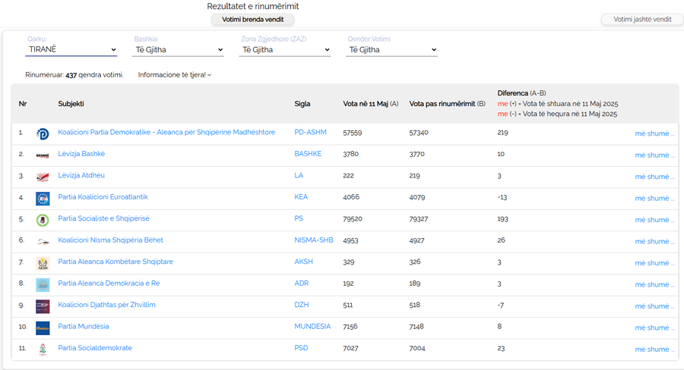Select the difference value -13 for KEA
Screen dimensions: 684x370
502,197
